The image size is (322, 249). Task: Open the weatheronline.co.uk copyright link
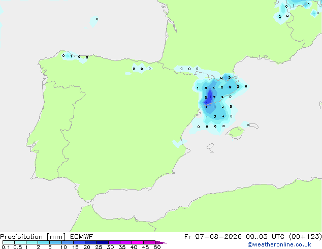279,244
